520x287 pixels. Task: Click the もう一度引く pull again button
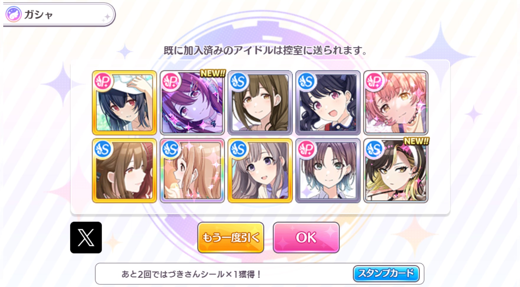coord(231,237)
